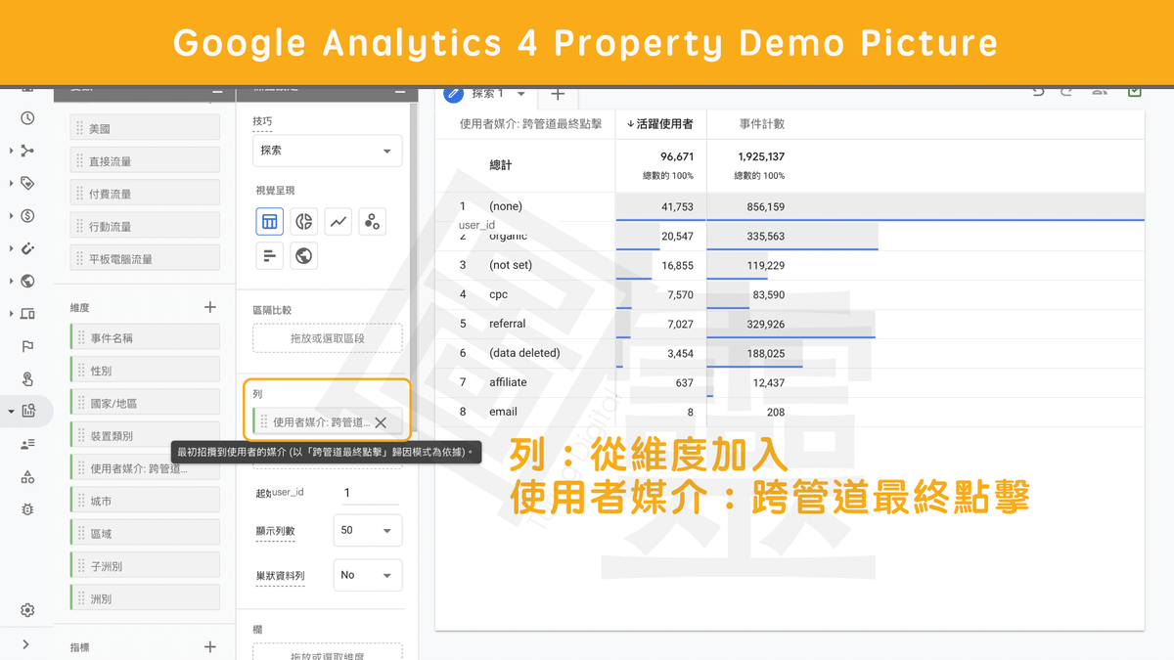The height and width of the screenshot is (660, 1174).
Task: Select the 國家/地區 dimension chip
Action: pos(145,403)
